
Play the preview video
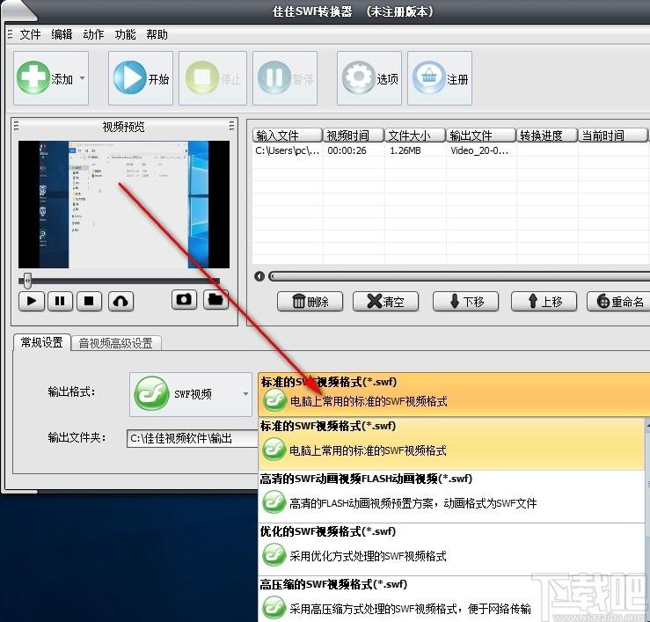click(x=32, y=301)
